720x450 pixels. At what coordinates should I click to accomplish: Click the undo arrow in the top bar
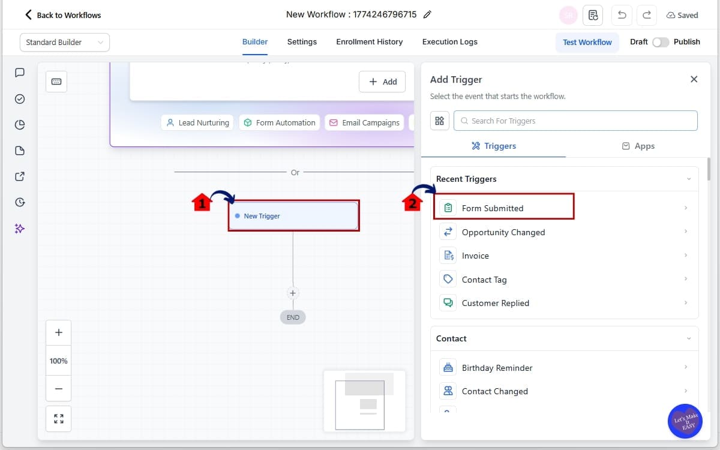[x=622, y=15]
